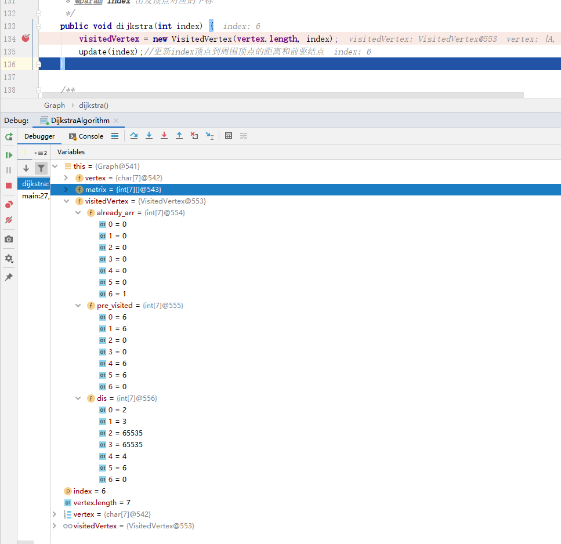Select the dijkstra stack frame
The height and width of the screenshot is (544, 561).
34,184
